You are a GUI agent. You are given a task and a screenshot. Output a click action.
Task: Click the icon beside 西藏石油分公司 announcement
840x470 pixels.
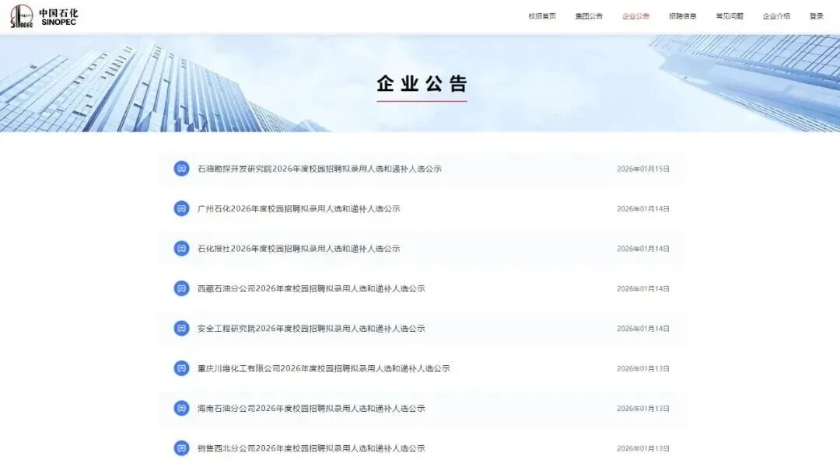pyautogui.click(x=181, y=288)
